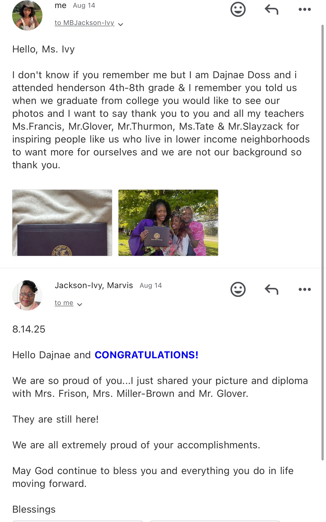Tap the Aug 14 date on Jackson-Ivy's reply

(151, 286)
